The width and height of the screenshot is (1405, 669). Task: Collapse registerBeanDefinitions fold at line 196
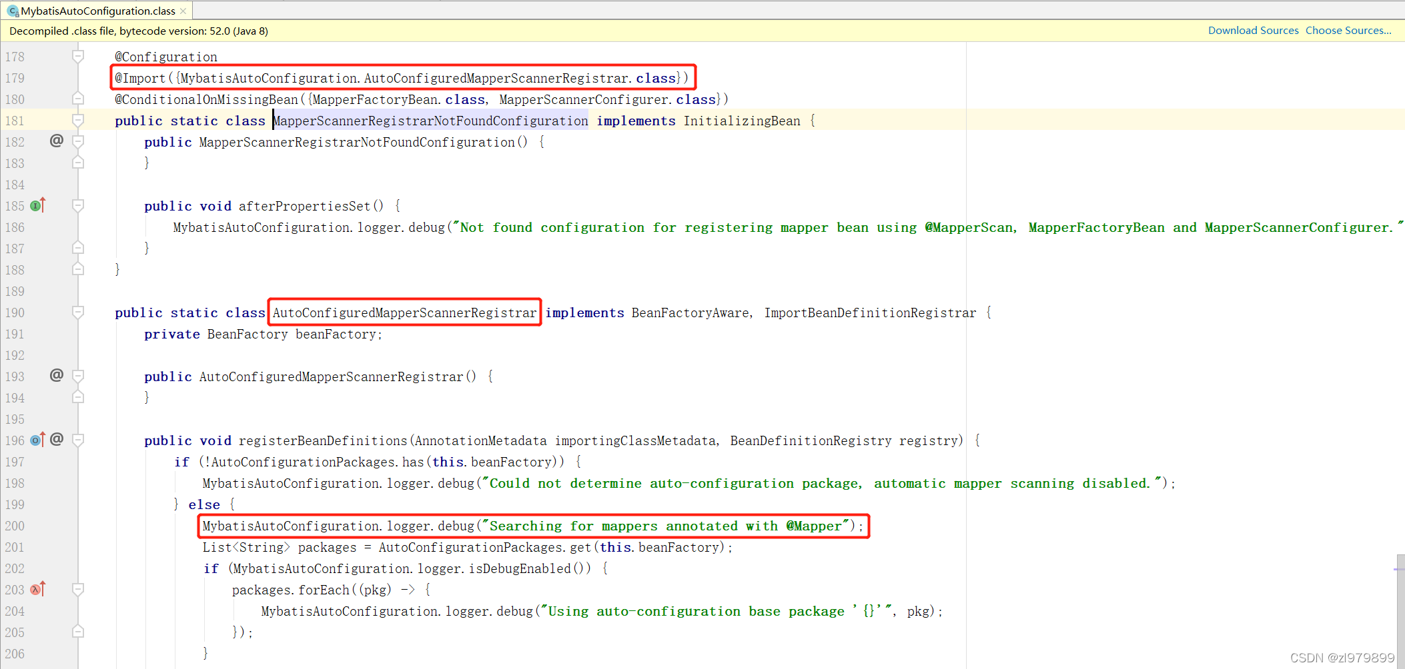78,440
